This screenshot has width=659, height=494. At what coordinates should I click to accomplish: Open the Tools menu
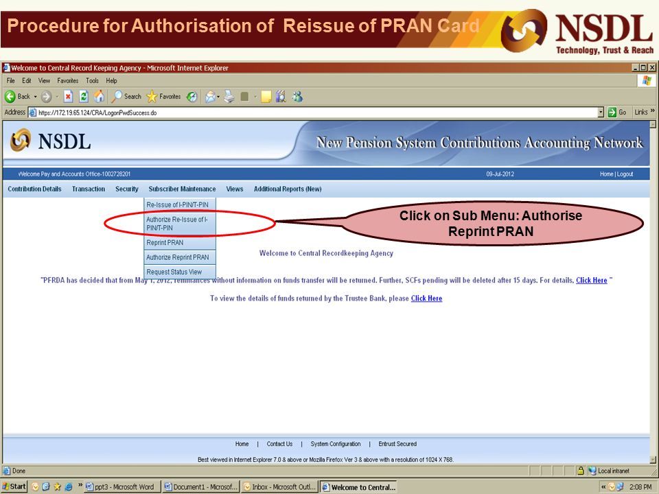[x=93, y=81]
